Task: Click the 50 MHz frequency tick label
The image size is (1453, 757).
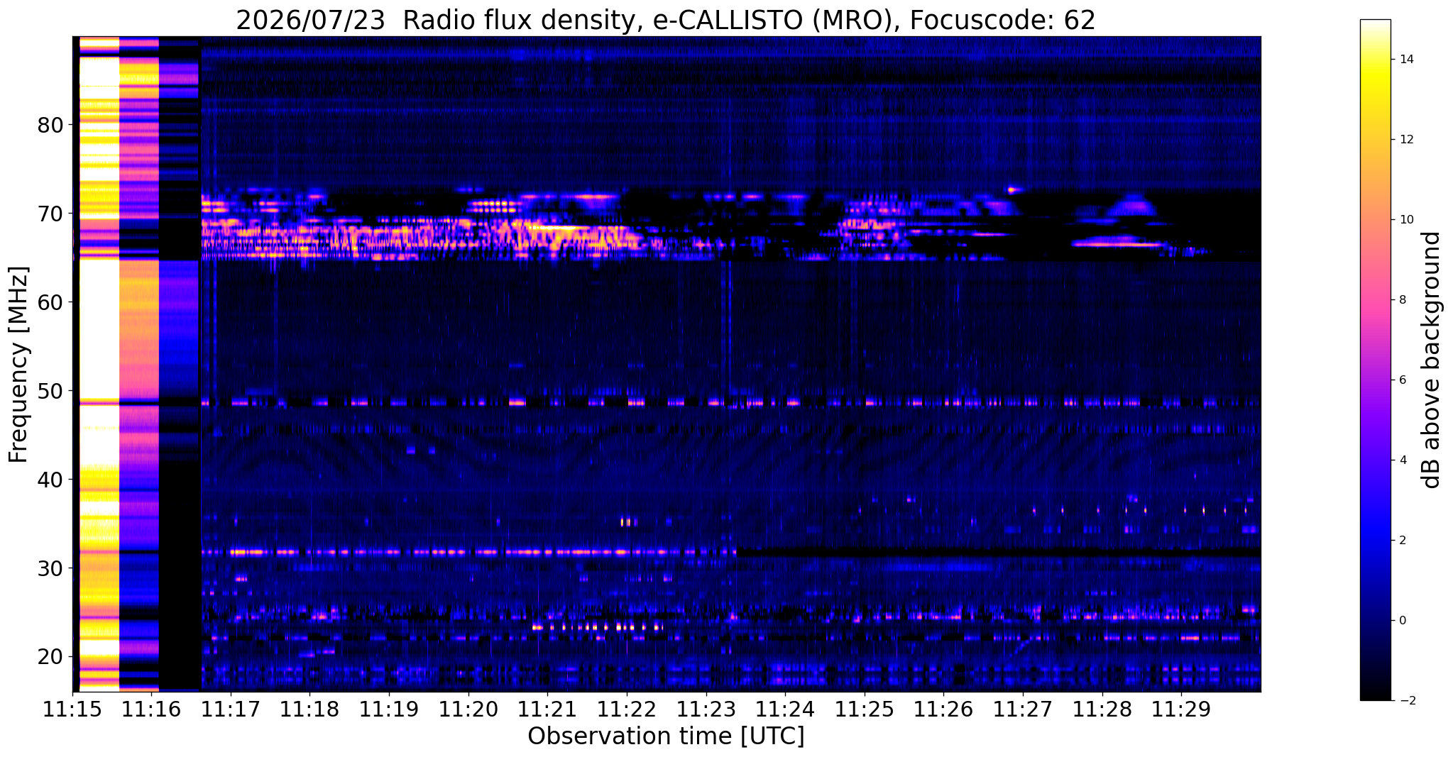Action: 50,391
